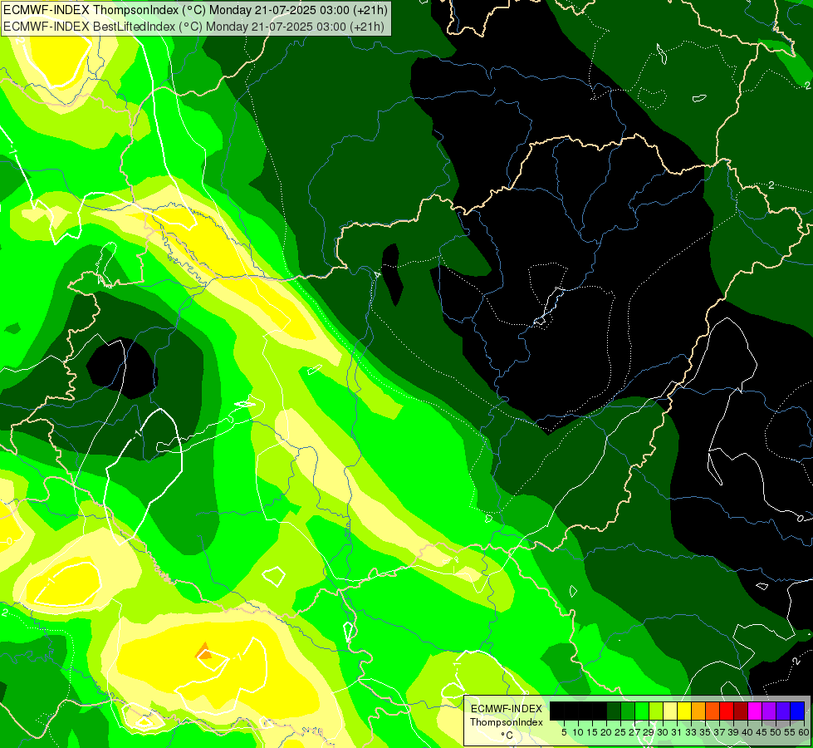This screenshot has width=813, height=748.
Task: Click the BestLiftedIndex title line at top
Action: point(194,27)
